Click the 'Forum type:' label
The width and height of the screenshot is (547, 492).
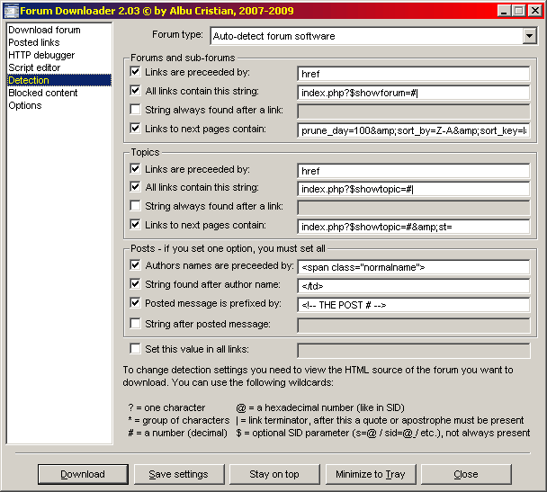177,34
